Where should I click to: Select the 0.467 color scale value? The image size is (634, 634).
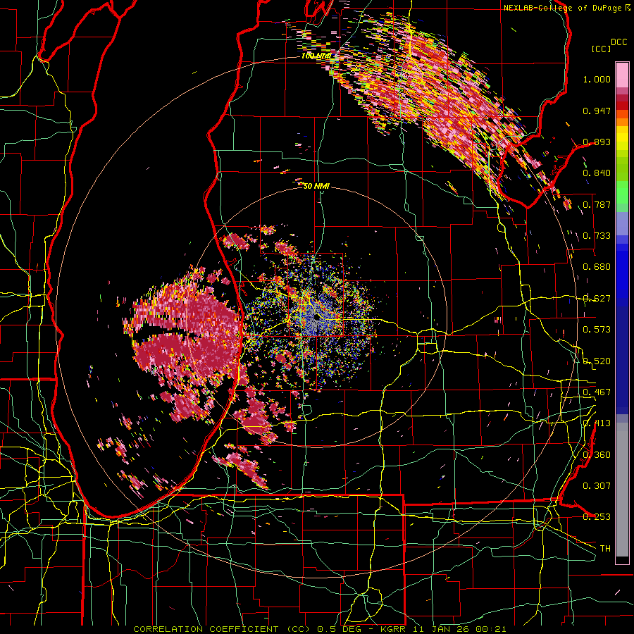point(597,392)
